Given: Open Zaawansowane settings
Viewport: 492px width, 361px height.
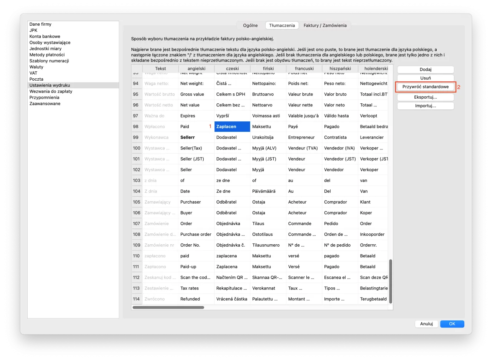Looking at the screenshot, I should [x=73, y=104].
